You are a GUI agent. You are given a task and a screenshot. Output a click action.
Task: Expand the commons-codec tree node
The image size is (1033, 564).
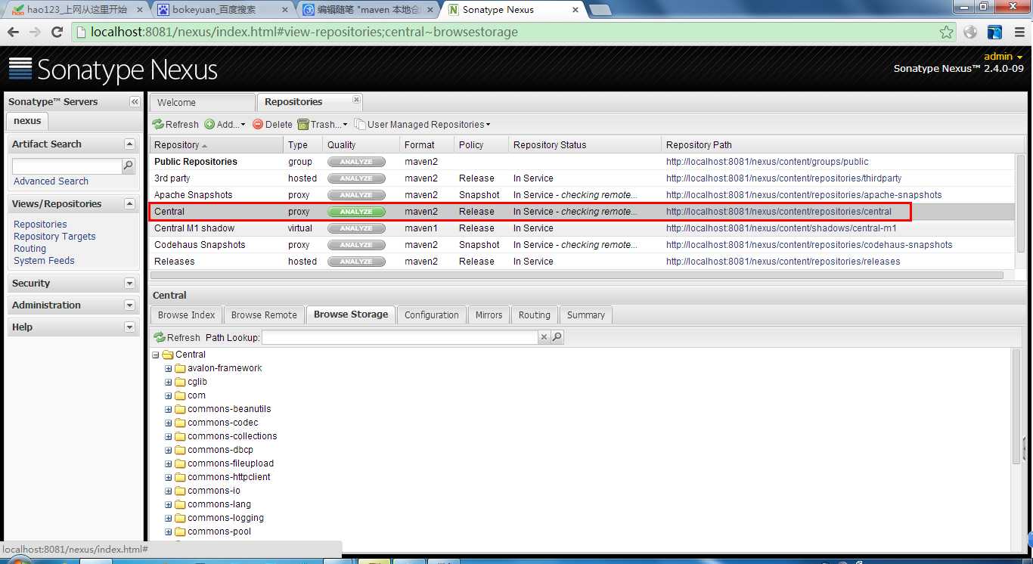[169, 423]
